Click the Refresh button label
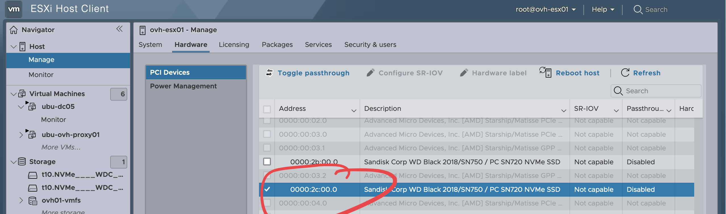The height and width of the screenshot is (214, 726). point(647,73)
